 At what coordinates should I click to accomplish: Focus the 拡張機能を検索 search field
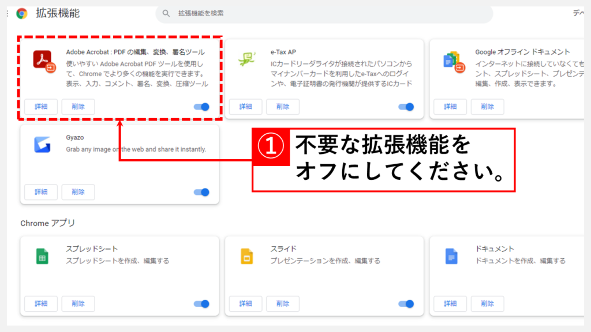(324, 14)
